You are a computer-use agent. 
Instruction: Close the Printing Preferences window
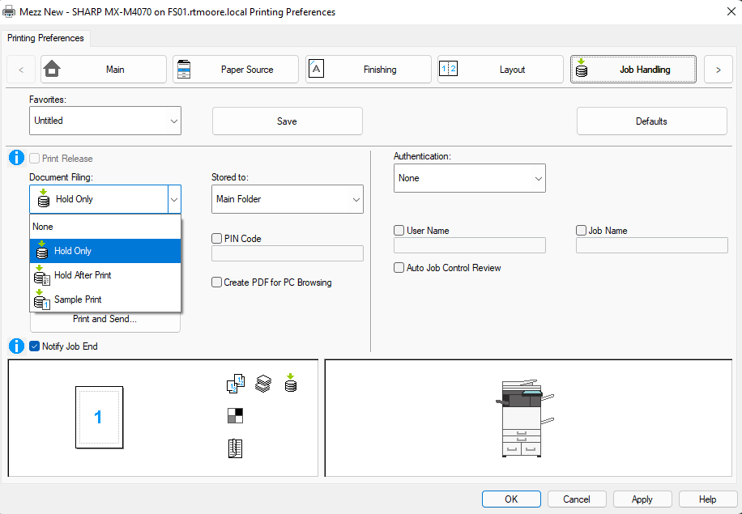click(731, 12)
